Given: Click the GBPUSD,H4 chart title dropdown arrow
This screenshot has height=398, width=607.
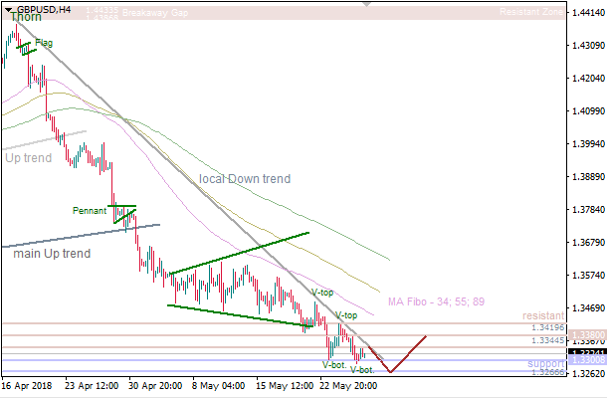Looking at the screenshot, I should click(x=7, y=9).
